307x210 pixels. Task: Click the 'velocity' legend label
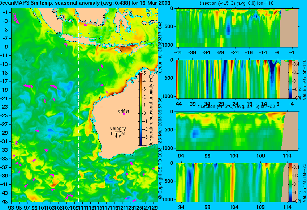pyautogui.click(x=118, y=129)
